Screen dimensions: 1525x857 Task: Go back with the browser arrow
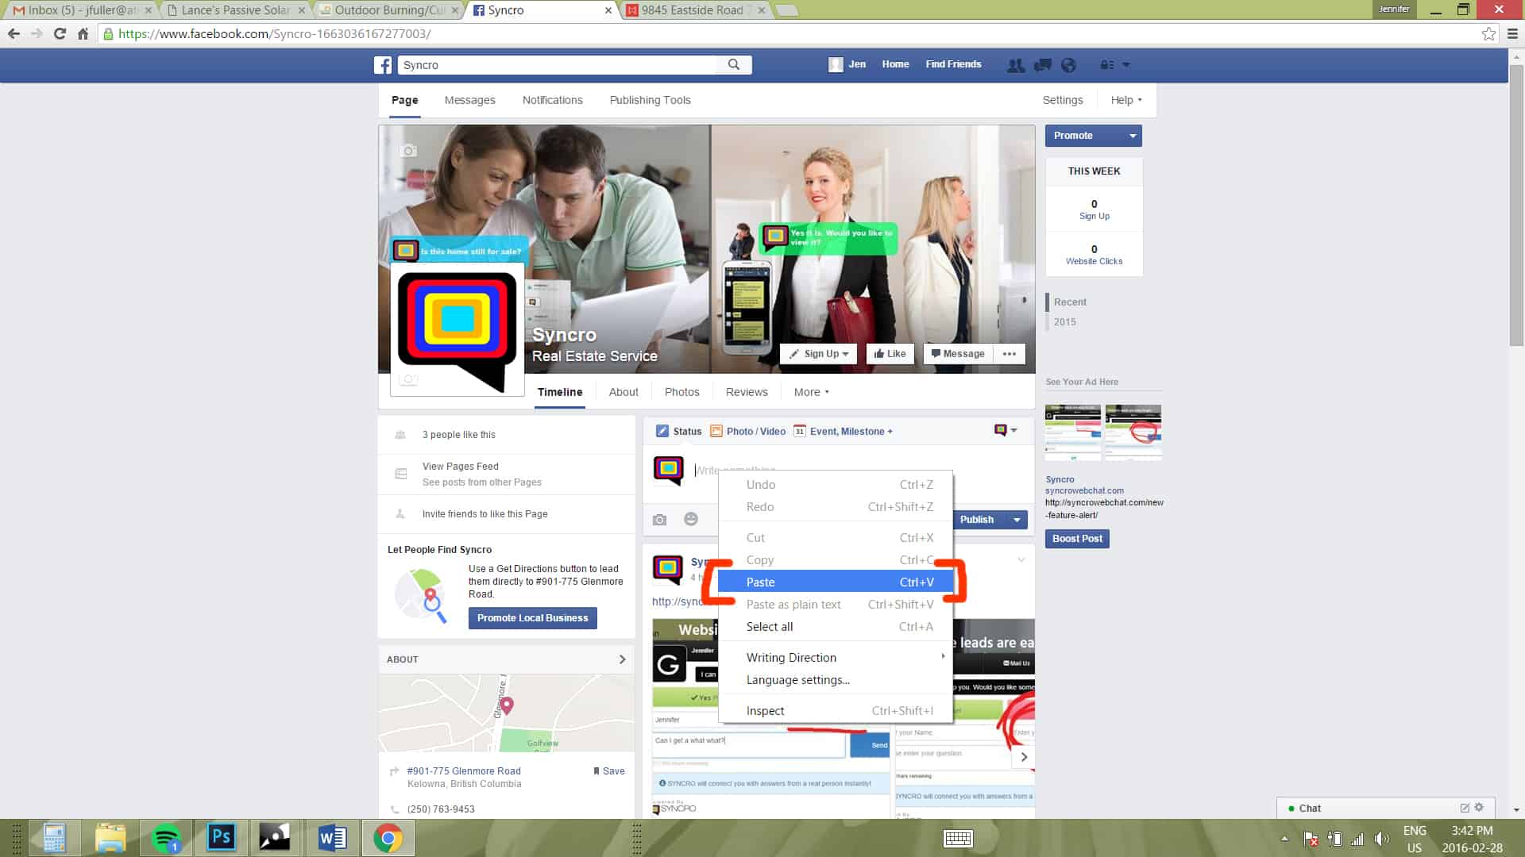click(x=14, y=33)
